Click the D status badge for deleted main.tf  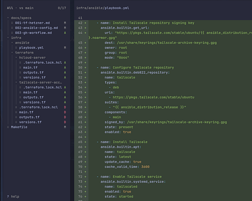click(65, 112)
